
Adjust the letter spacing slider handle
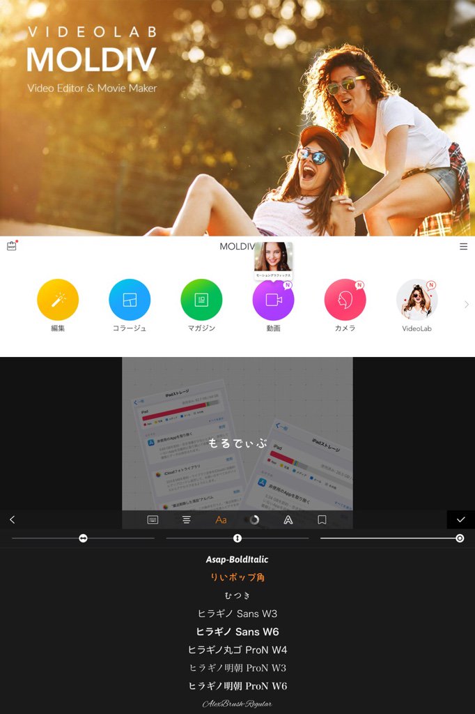pyautogui.click(x=83, y=538)
